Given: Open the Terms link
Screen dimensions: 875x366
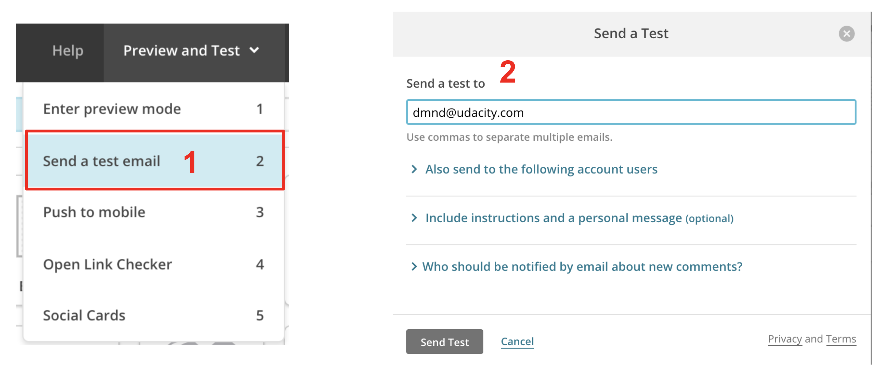Looking at the screenshot, I should click(x=841, y=339).
